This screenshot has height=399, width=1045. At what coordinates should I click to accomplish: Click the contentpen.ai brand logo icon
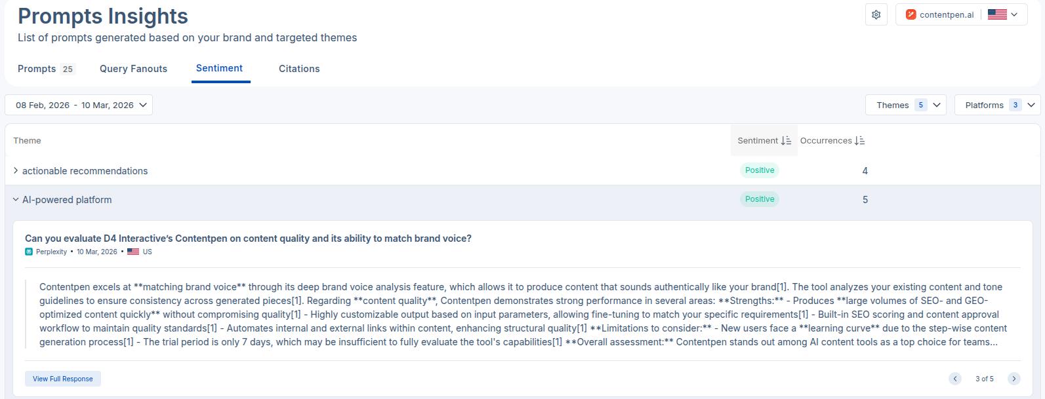[x=911, y=14]
